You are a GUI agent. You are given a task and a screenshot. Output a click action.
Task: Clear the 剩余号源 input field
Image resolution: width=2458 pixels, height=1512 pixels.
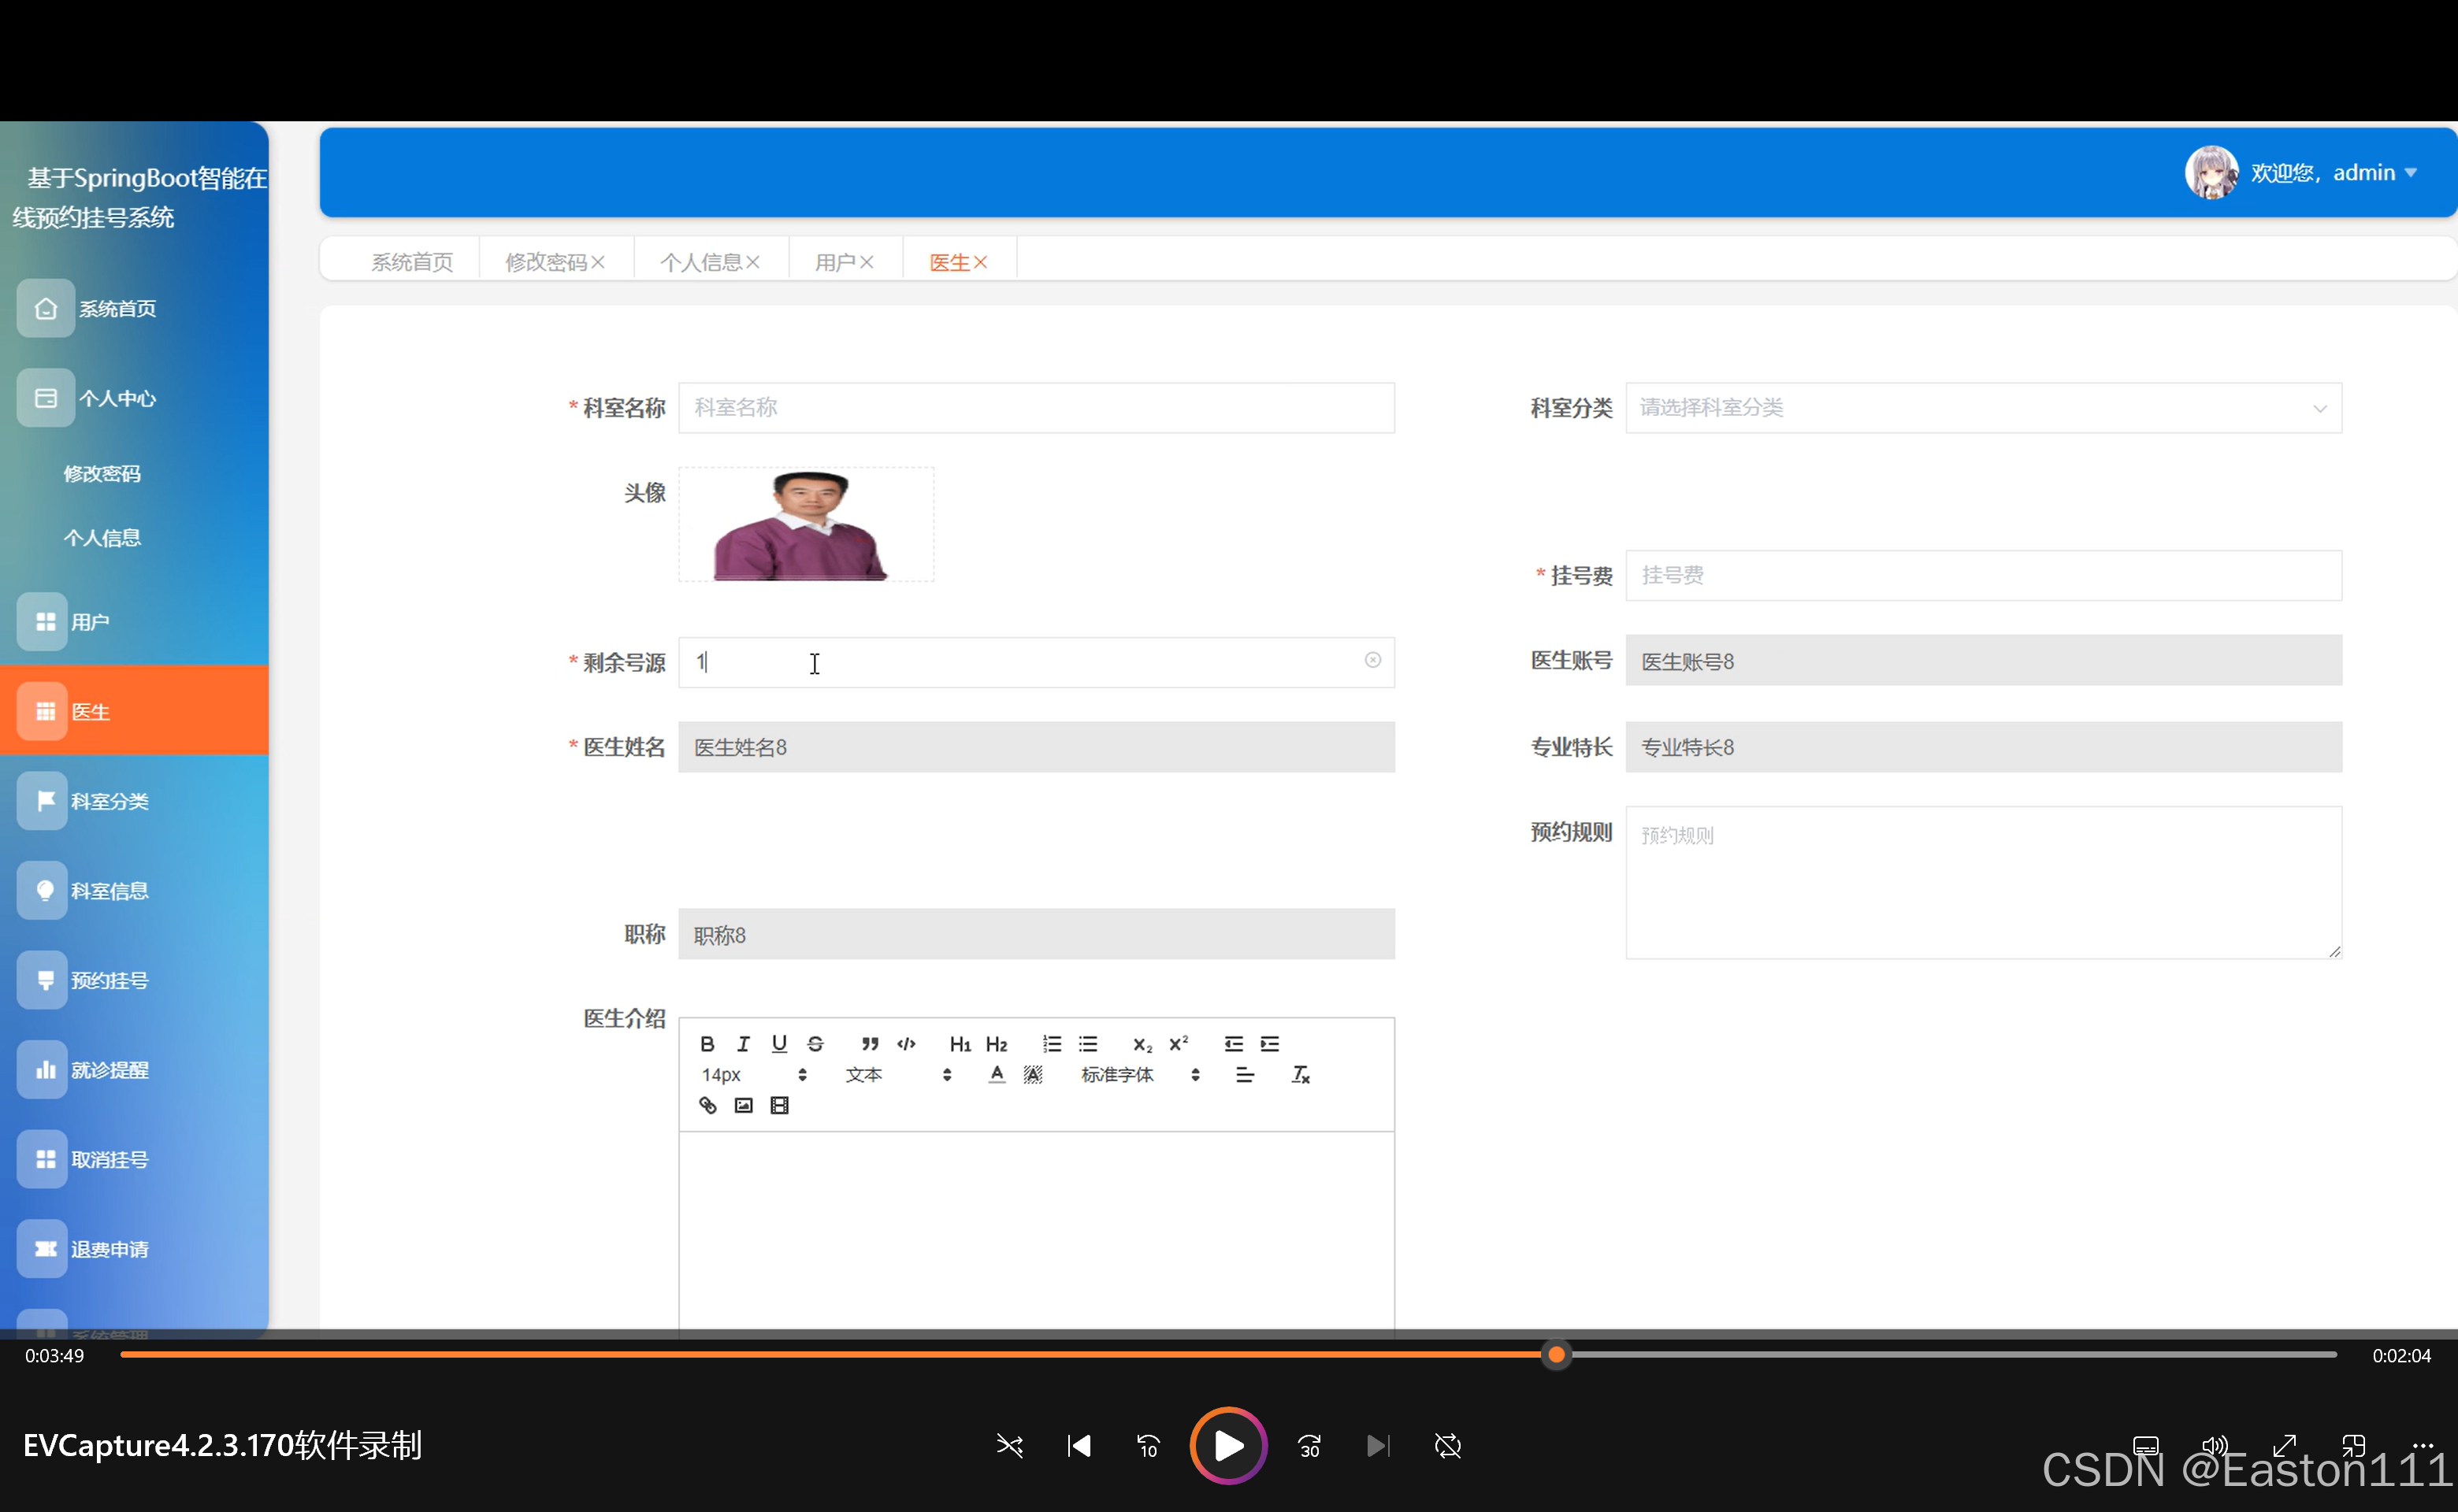[1372, 661]
